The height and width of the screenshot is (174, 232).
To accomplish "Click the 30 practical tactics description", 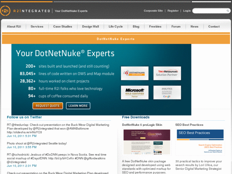I will (198, 165).
